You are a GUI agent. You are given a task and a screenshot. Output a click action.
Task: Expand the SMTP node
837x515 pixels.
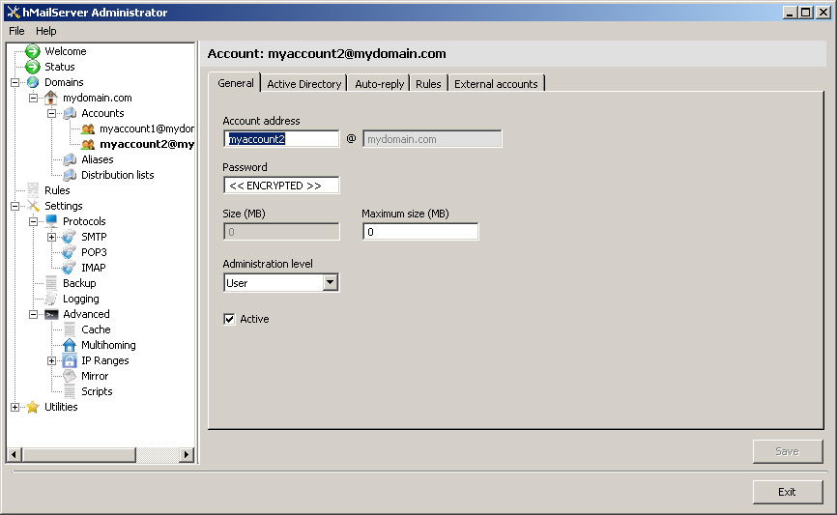[x=51, y=237]
